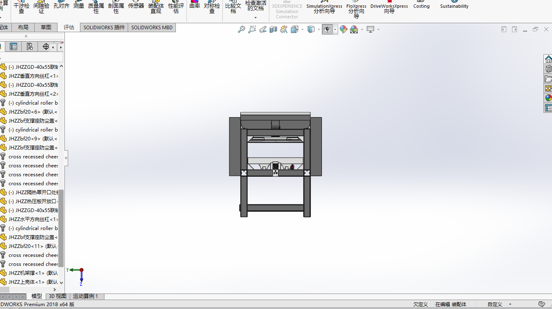This screenshot has width=552, height=309.
Task: Open Custom Properties task pane
Action: pyautogui.click(x=548, y=108)
